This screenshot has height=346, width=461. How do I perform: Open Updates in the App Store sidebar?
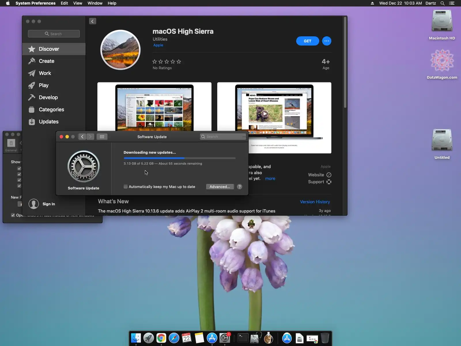(x=54, y=122)
